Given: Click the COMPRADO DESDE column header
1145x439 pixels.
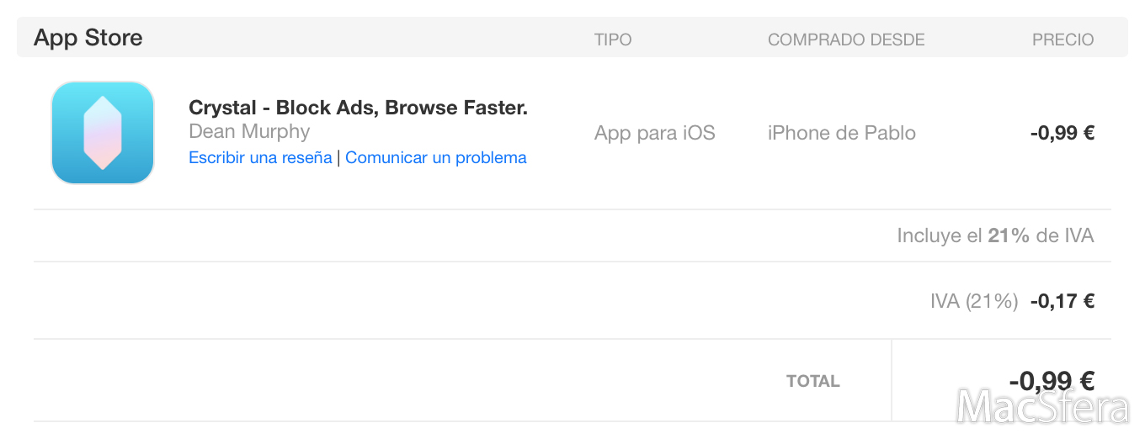Looking at the screenshot, I should (x=846, y=40).
